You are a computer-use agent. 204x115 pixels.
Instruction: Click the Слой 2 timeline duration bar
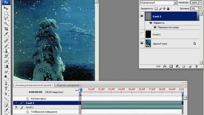(131, 103)
